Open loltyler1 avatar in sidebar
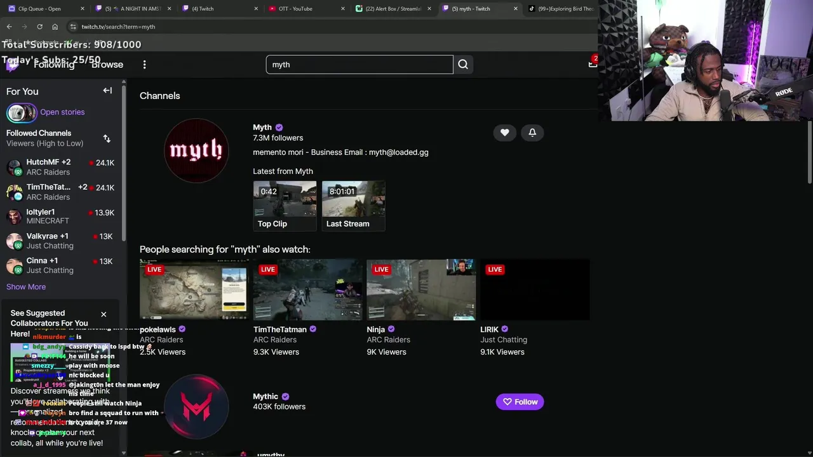This screenshot has height=457, width=813. click(14, 217)
